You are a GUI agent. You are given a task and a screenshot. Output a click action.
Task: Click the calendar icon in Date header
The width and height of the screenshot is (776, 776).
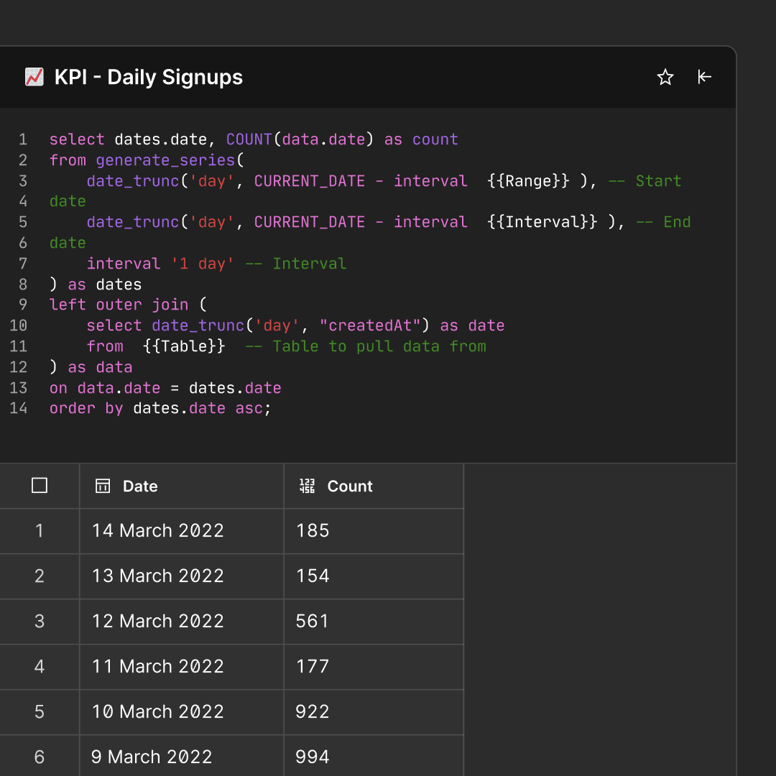(103, 486)
